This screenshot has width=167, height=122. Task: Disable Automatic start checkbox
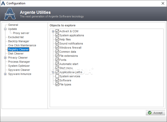pyautogui.click(x=57, y=64)
